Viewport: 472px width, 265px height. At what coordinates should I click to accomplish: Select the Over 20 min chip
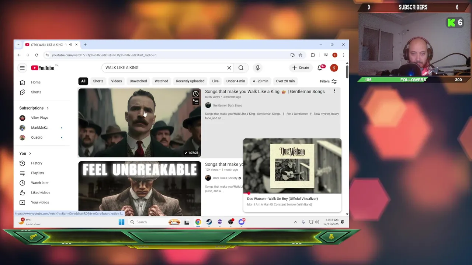pos(285,81)
